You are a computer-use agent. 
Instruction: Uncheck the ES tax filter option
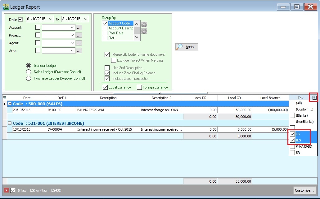pyautogui.click(x=292, y=134)
